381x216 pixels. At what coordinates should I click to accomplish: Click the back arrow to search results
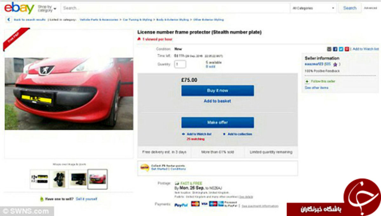click(x=9, y=20)
